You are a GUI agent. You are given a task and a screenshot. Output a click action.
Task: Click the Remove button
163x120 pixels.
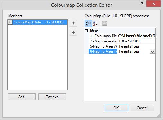click(52, 97)
